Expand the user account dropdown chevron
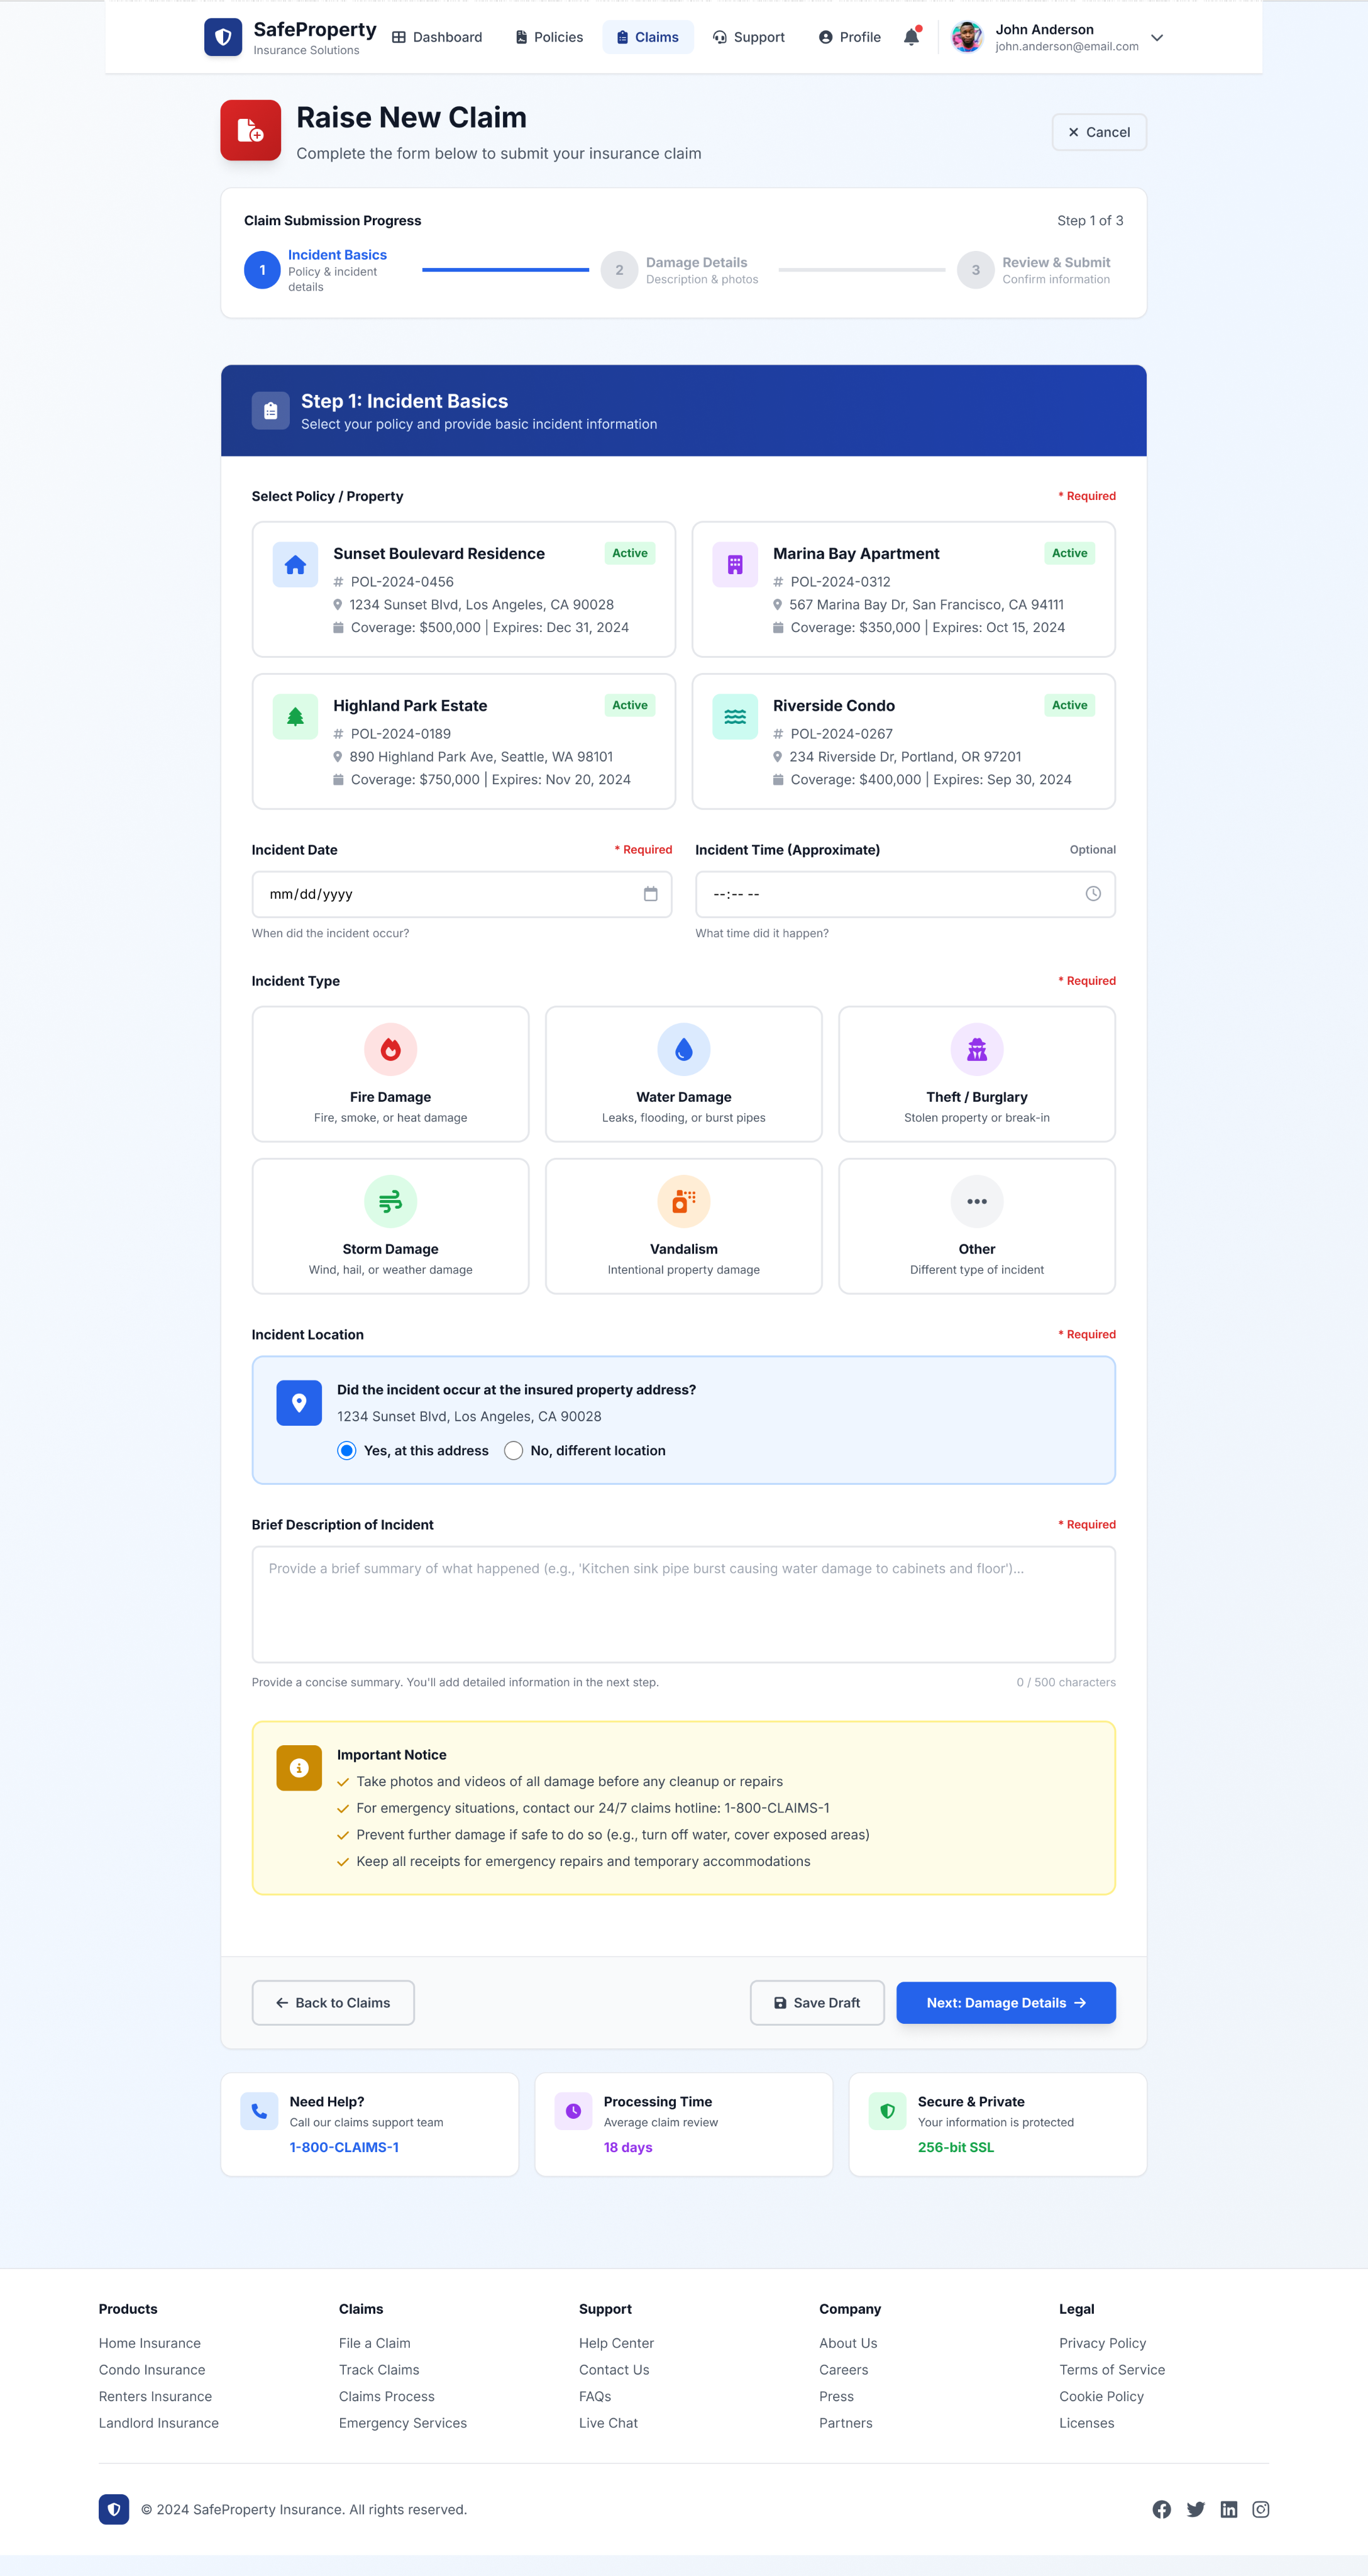 (x=1157, y=38)
